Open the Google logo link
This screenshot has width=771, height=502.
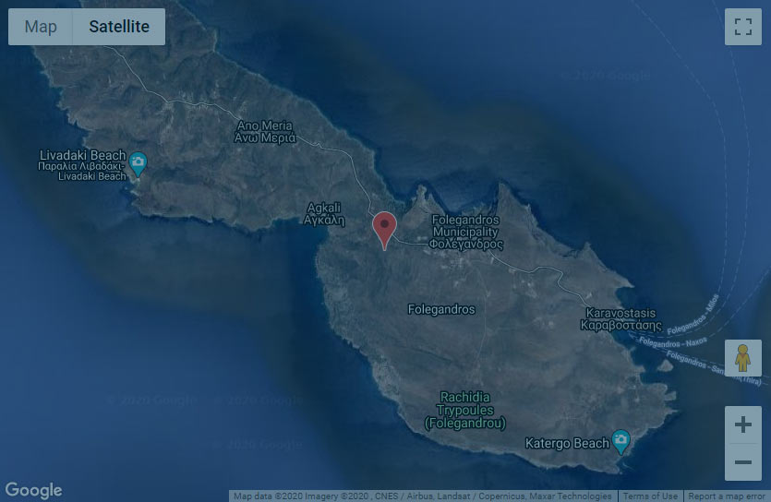(x=33, y=490)
